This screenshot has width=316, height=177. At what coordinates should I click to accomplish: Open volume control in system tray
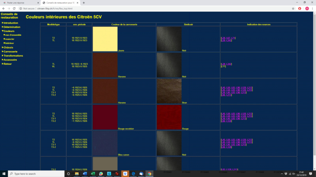click(x=293, y=173)
